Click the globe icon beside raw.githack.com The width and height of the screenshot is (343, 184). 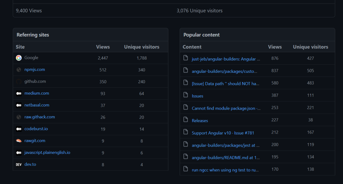(x=19, y=117)
